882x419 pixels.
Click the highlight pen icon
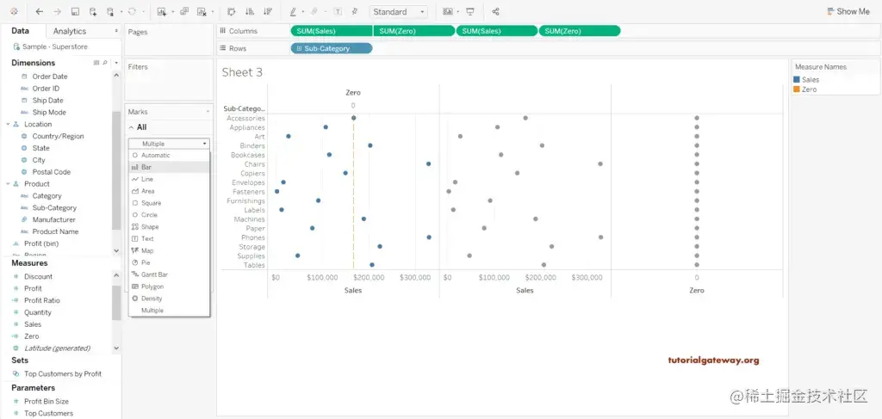(x=293, y=11)
